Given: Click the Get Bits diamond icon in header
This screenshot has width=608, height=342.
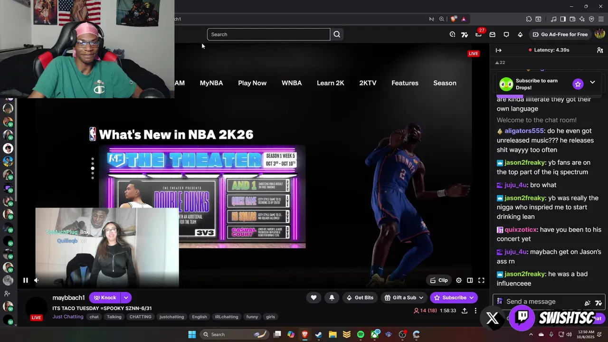Looking at the screenshot, I should click(x=520, y=34).
